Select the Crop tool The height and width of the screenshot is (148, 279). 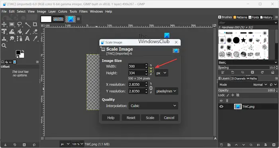pos(35,24)
